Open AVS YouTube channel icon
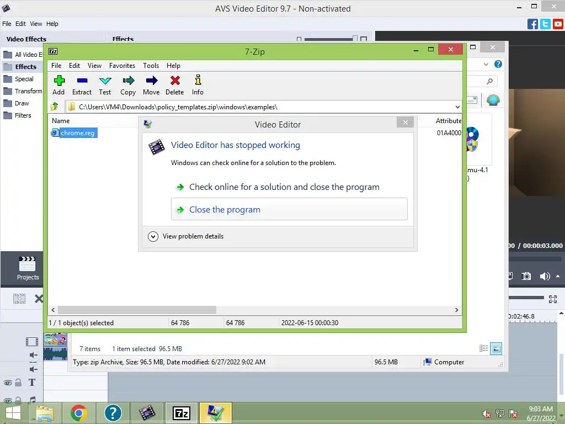The height and width of the screenshot is (424, 565). pyautogui.click(x=558, y=24)
